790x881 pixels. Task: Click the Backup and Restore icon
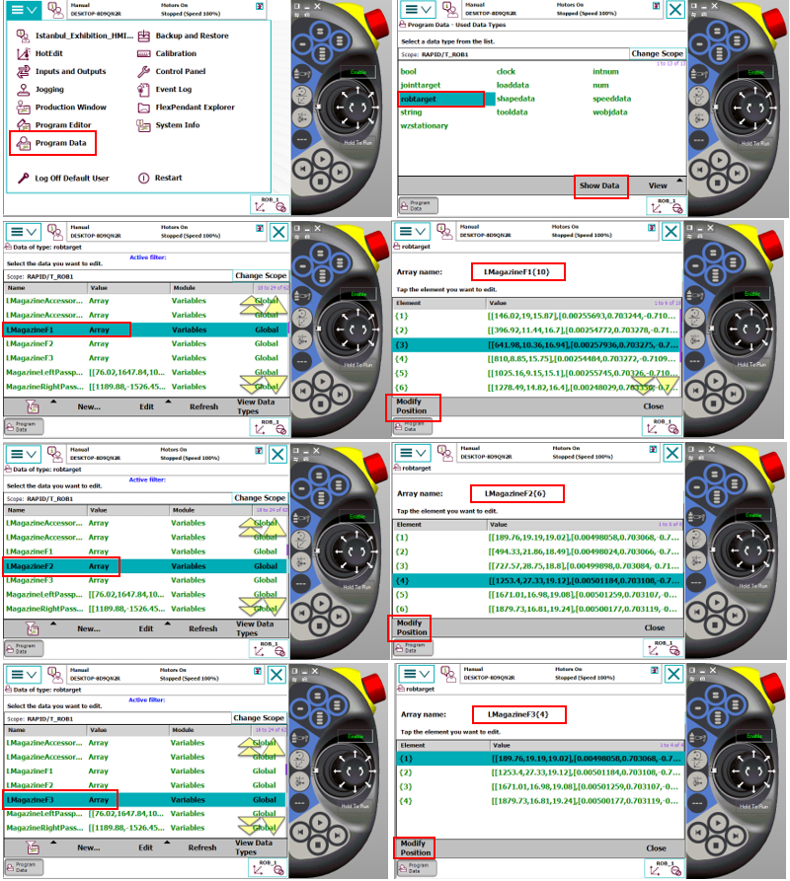143,36
